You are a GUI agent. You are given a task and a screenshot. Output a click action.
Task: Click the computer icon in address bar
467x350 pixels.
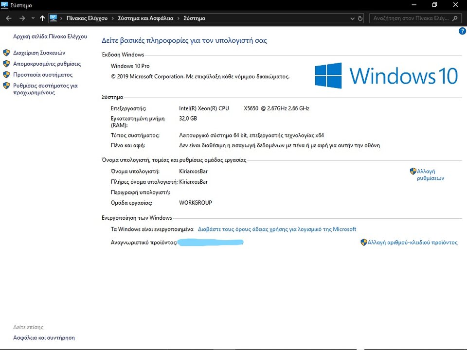coord(54,18)
